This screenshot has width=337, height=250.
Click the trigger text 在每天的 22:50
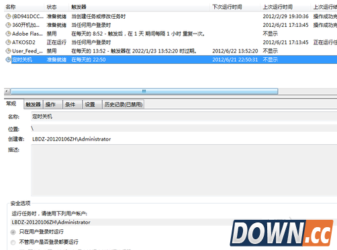pyautogui.click(x=89, y=60)
